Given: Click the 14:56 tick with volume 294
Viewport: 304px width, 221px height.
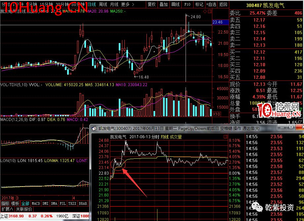Looking at the screenshot, I should coord(275,178).
